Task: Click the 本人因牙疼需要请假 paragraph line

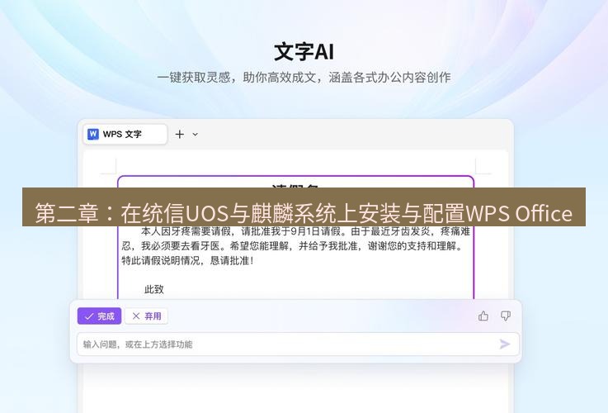Action: tap(305, 231)
